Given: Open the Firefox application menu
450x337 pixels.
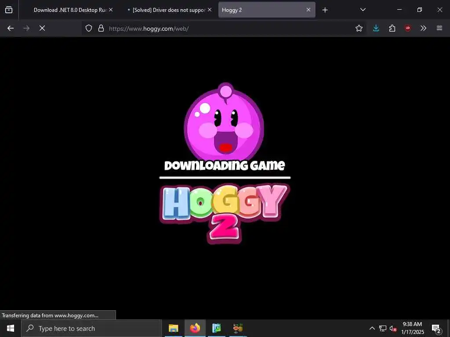Looking at the screenshot, I should [x=439, y=28].
